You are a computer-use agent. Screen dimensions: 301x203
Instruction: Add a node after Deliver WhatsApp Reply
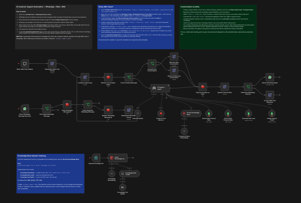point(279,77)
